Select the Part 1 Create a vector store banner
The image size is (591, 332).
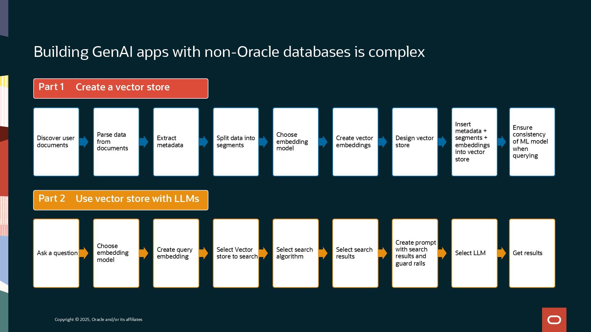click(x=121, y=89)
